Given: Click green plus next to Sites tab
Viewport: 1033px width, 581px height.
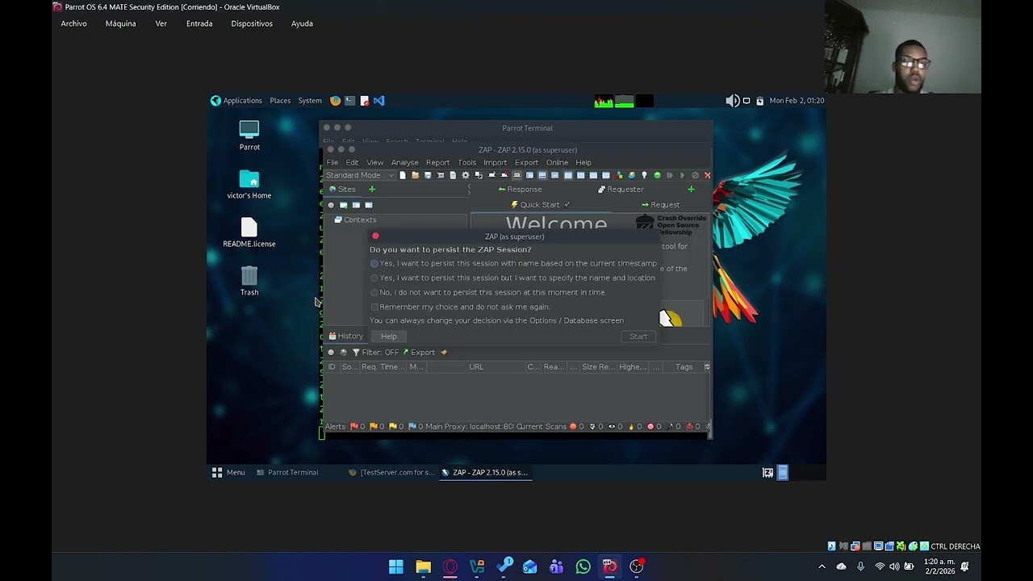Looking at the screenshot, I should [x=372, y=189].
